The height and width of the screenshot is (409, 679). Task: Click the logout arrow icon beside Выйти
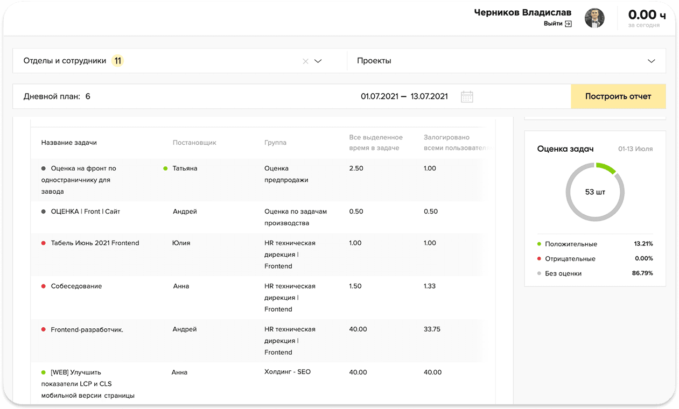(568, 24)
